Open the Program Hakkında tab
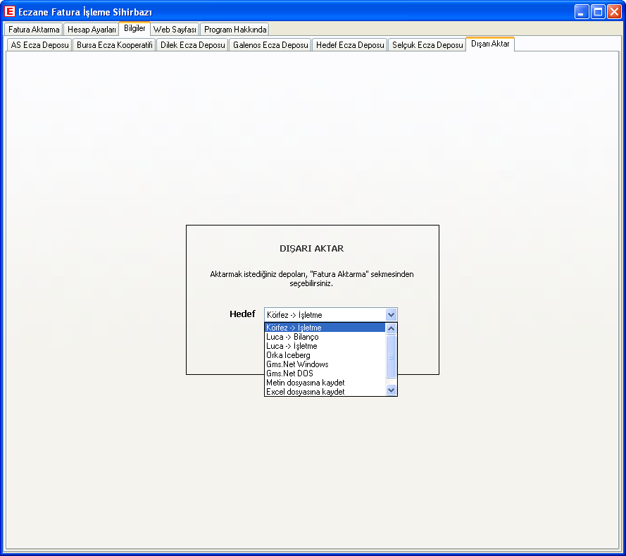 (x=234, y=30)
